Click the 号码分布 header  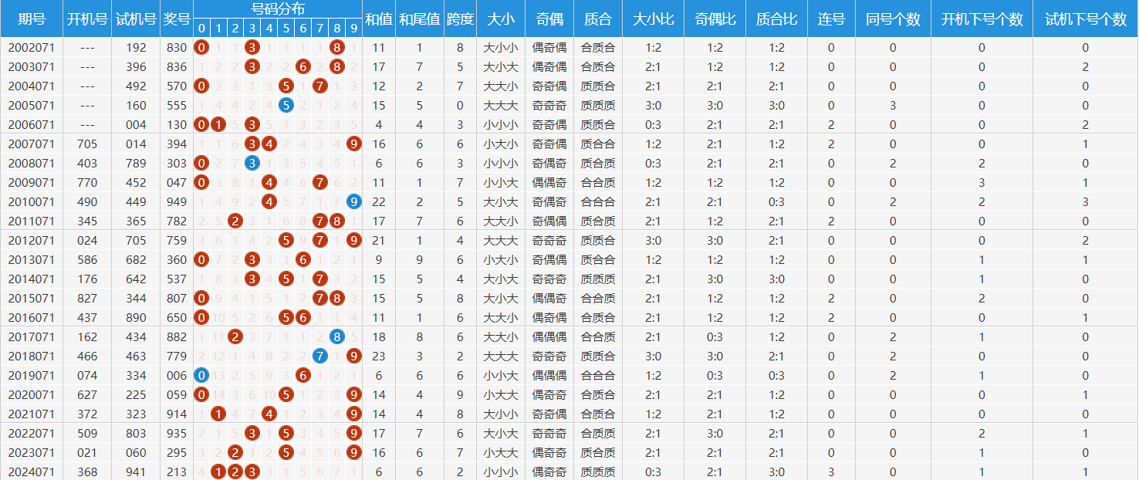pyautogui.click(x=278, y=9)
